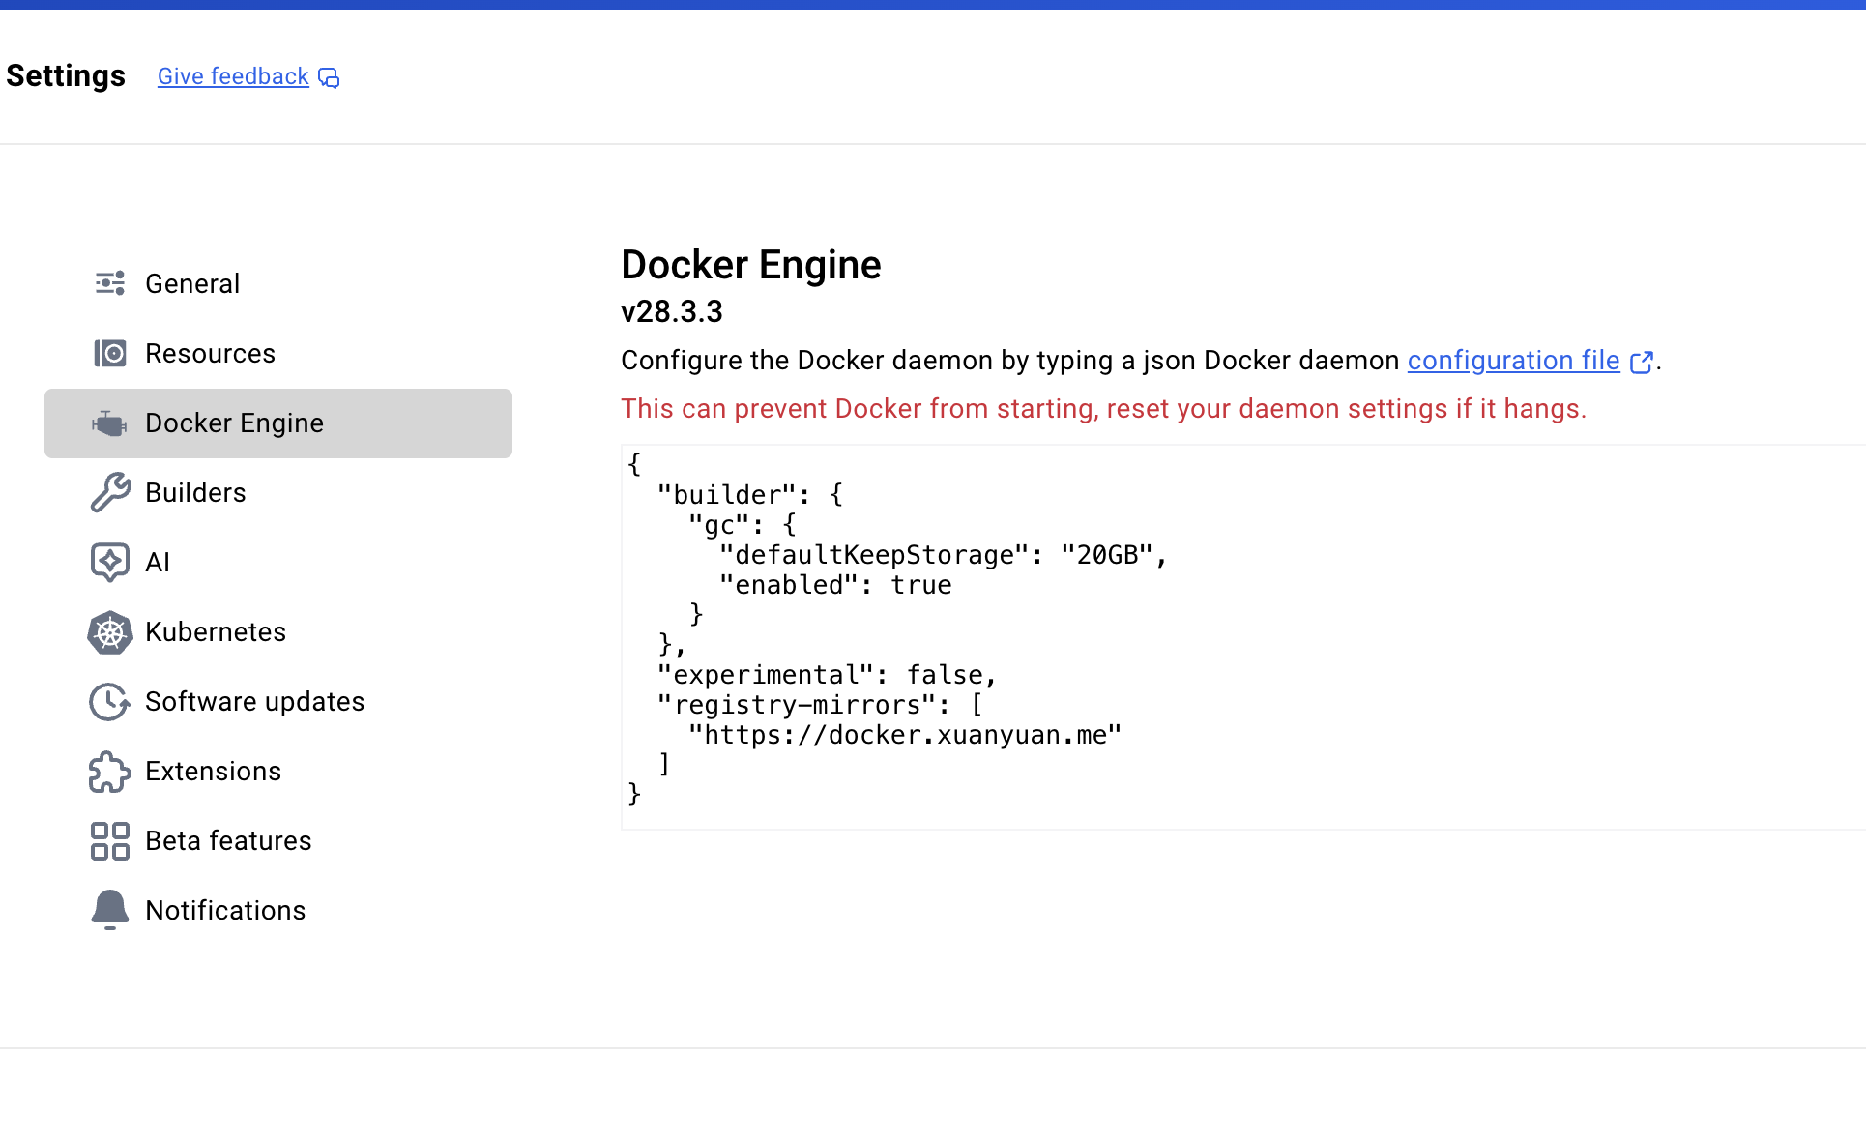This screenshot has height=1139, width=1866.
Task: Go to the Builders section
Action: (x=278, y=493)
